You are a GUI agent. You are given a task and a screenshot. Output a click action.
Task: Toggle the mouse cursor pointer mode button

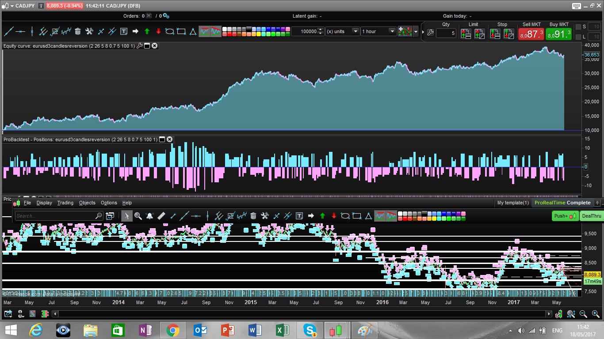(126, 216)
